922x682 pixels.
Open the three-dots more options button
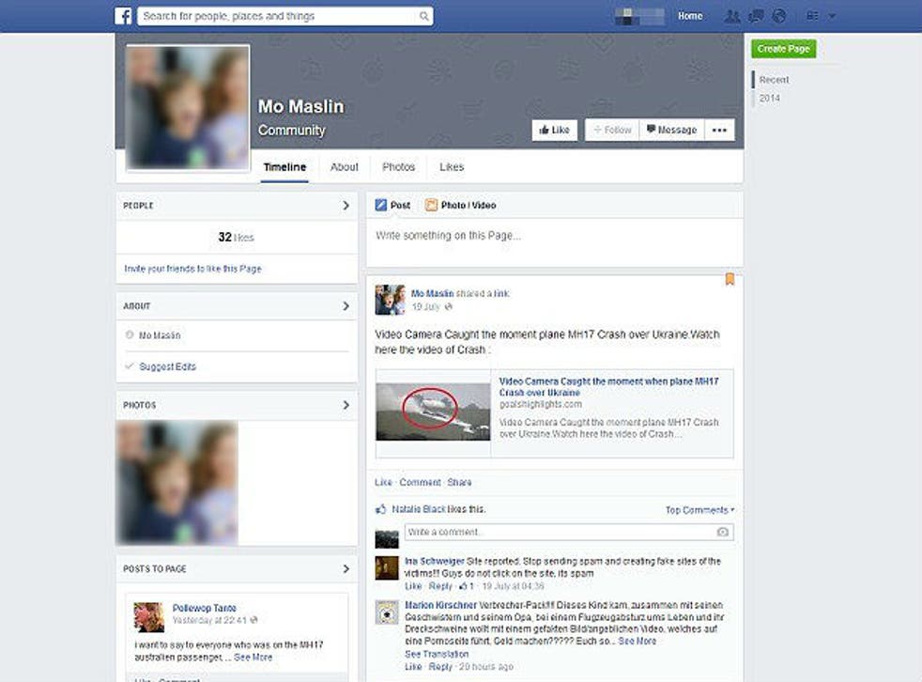[719, 130]
